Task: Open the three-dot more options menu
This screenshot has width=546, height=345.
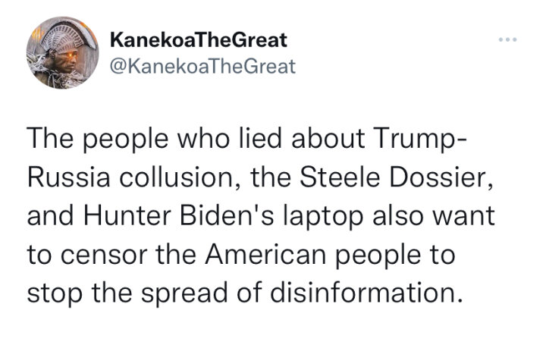Action: click(x=507, y=39)
